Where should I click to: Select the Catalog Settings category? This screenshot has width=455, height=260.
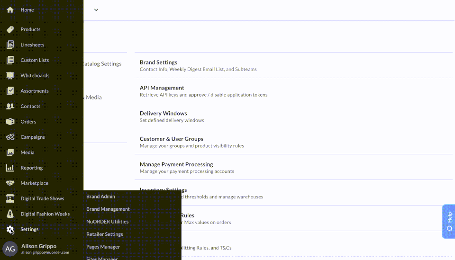[x=102, y=64]
